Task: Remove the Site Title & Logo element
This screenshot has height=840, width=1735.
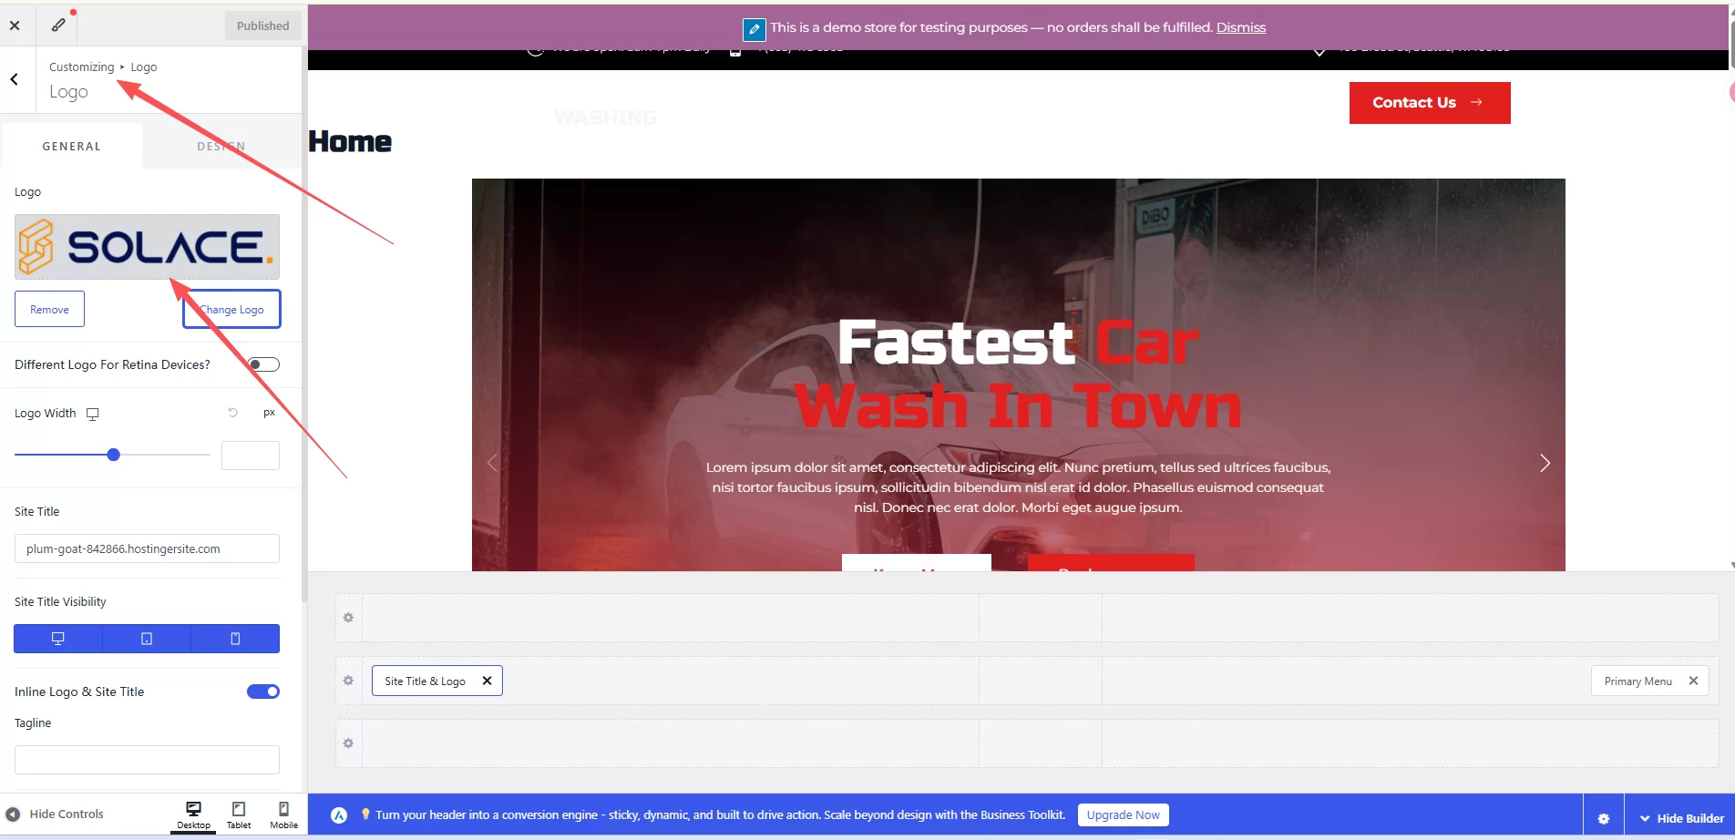Action: [487, 681]
